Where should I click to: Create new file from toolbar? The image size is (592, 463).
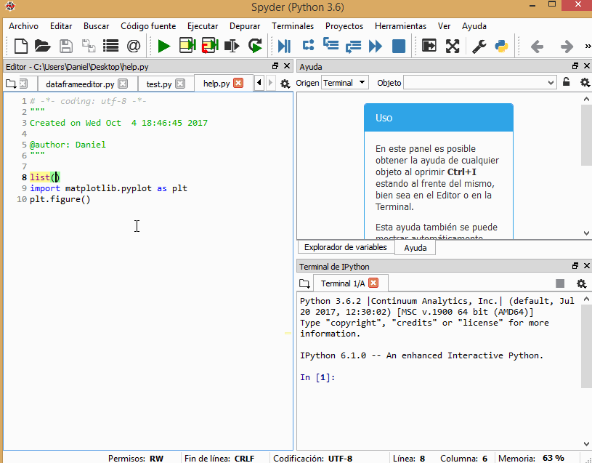[x=21, y=46]
